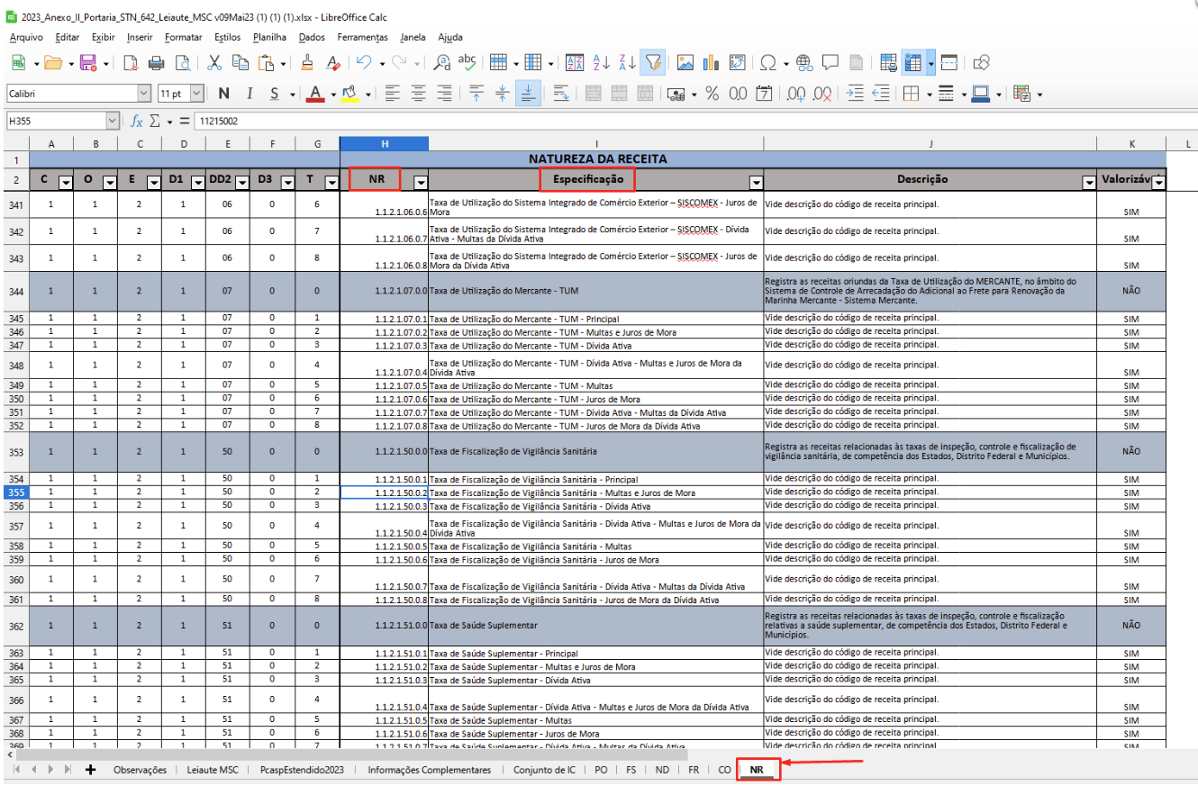The width and height of the screenshot is (1198, 786).
Task: Select column H header
Action: [x=385, y=143]
